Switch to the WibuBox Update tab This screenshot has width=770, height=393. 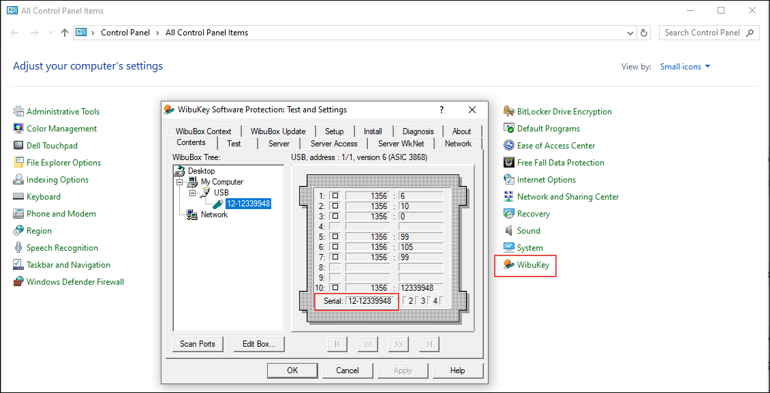[x=277, y=131]
